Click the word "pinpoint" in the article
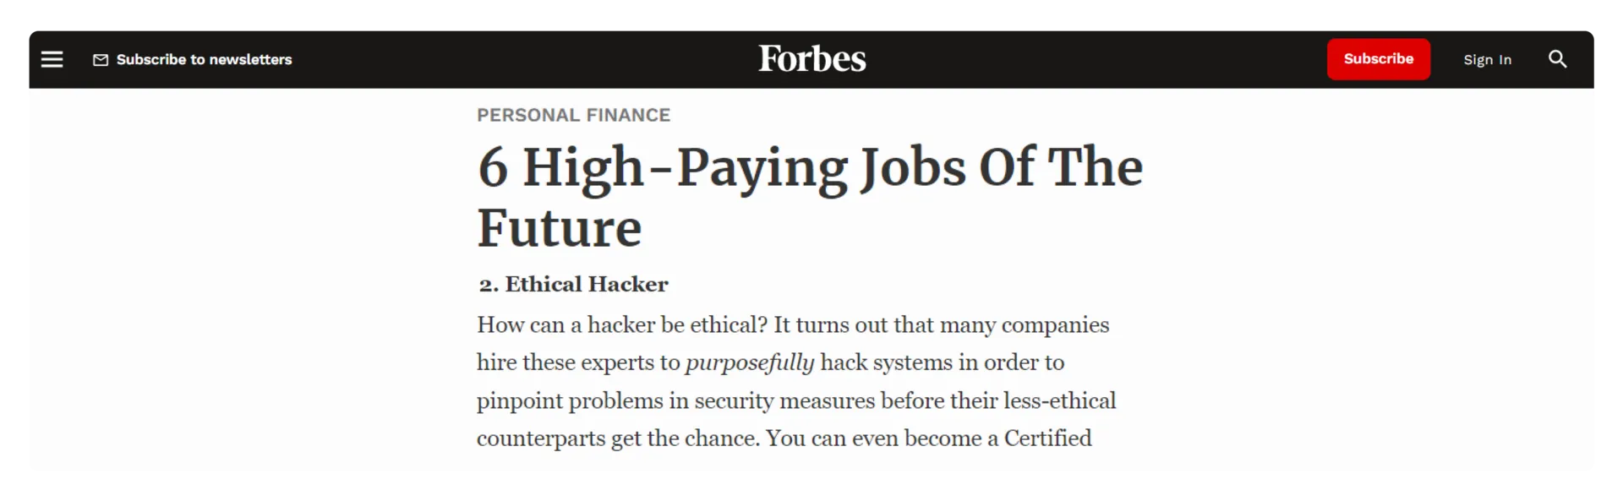The height and width of the screenshot is (501, 1623). [519, 400]
